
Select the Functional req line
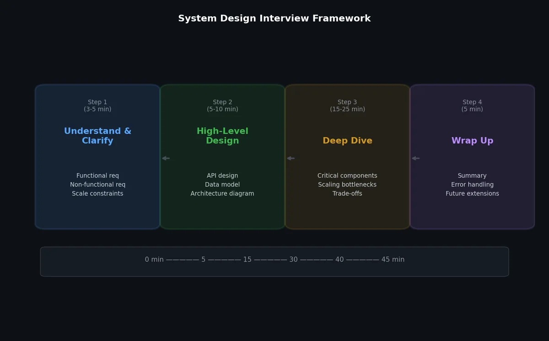(x=97, y=176)
